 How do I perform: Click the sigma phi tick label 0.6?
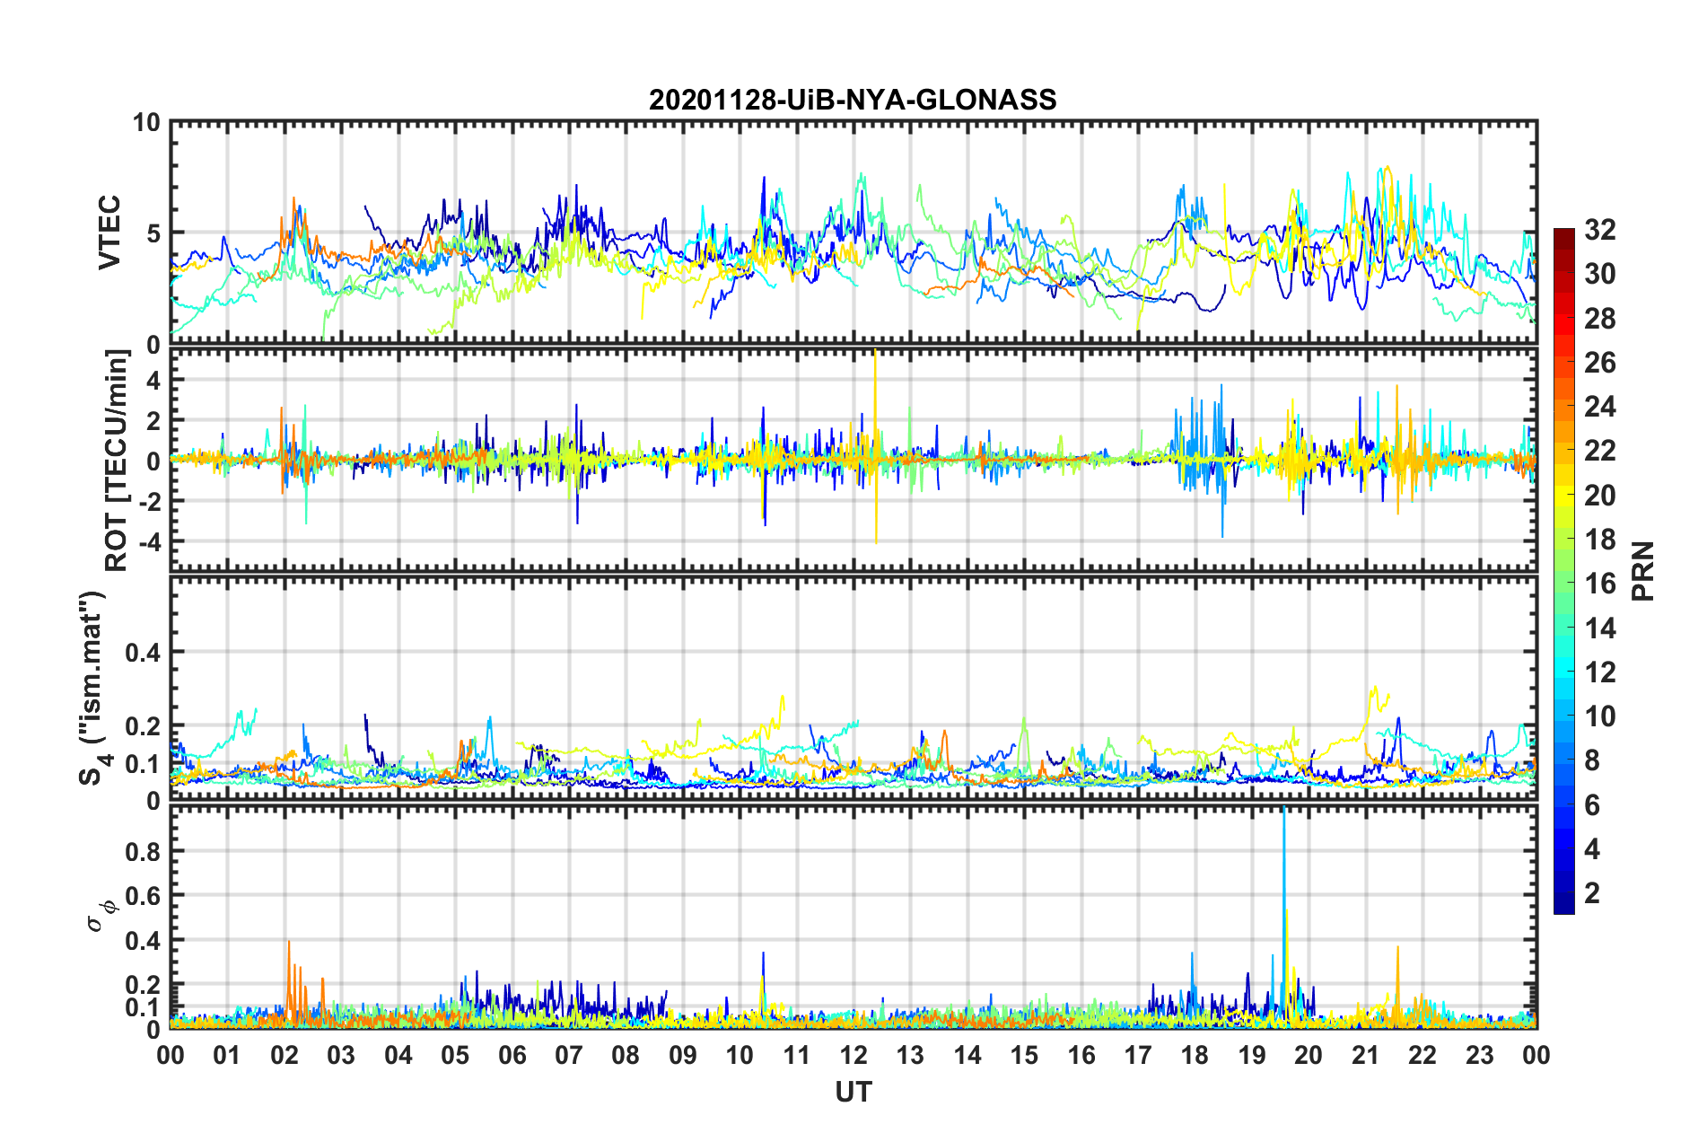(144, 896)
